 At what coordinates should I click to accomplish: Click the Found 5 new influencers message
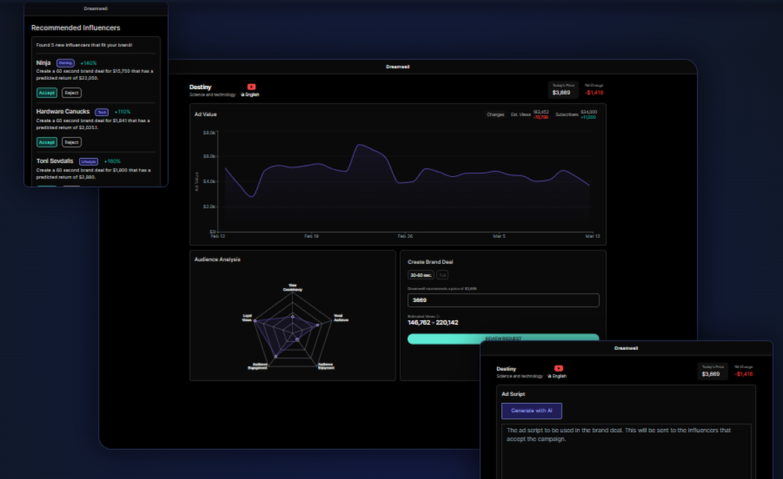click(x=84, y=45)
